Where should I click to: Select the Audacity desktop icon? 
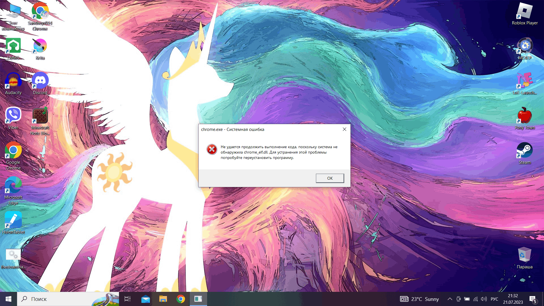13,84
